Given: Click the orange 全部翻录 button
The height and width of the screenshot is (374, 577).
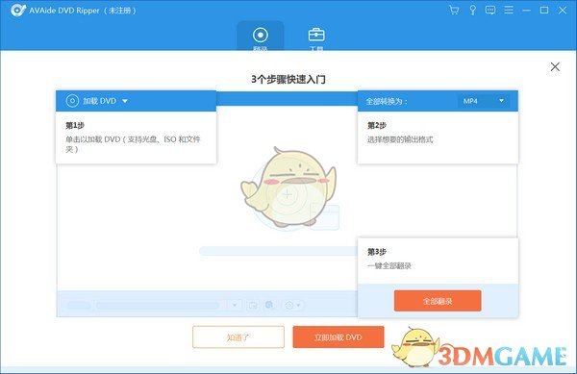Looking at the screenshot, I should coord(438,301).
